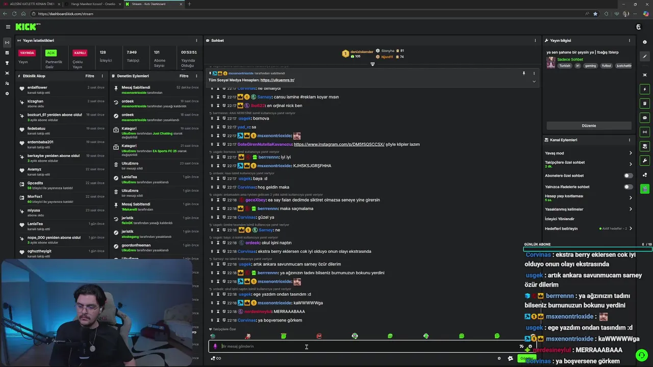This screenshot has width=653, height=367.
Task: Open the emoji picker in message box
Action: coord(530,347)
